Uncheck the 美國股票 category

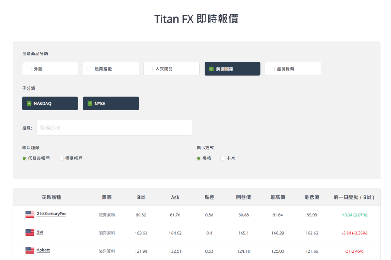click(x=211, y=68)
